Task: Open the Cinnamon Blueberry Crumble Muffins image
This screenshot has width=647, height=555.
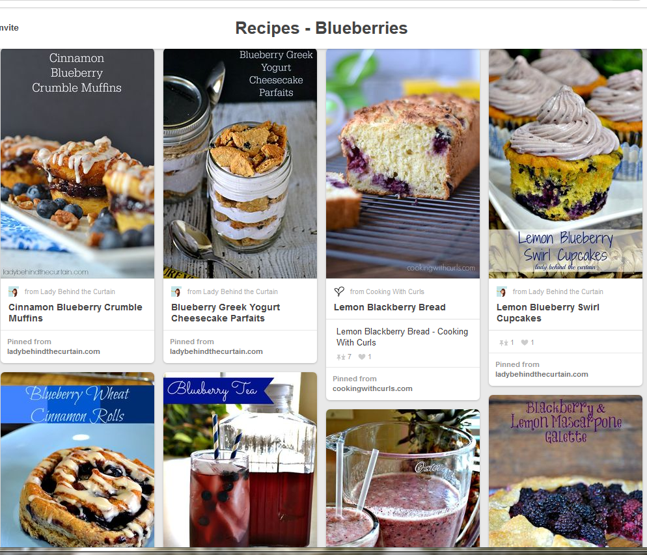Action: click(77, 164)
